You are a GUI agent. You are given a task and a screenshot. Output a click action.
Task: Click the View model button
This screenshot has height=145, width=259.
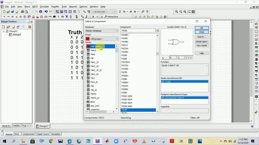click(x=202, y=46)
